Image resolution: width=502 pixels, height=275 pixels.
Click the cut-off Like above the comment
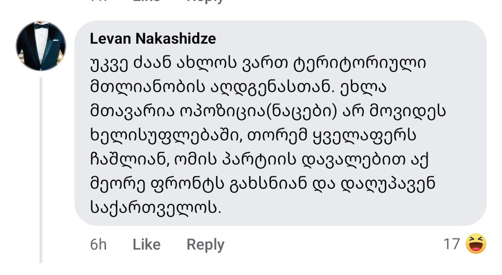pyautogui.click(x=147, y=1)
